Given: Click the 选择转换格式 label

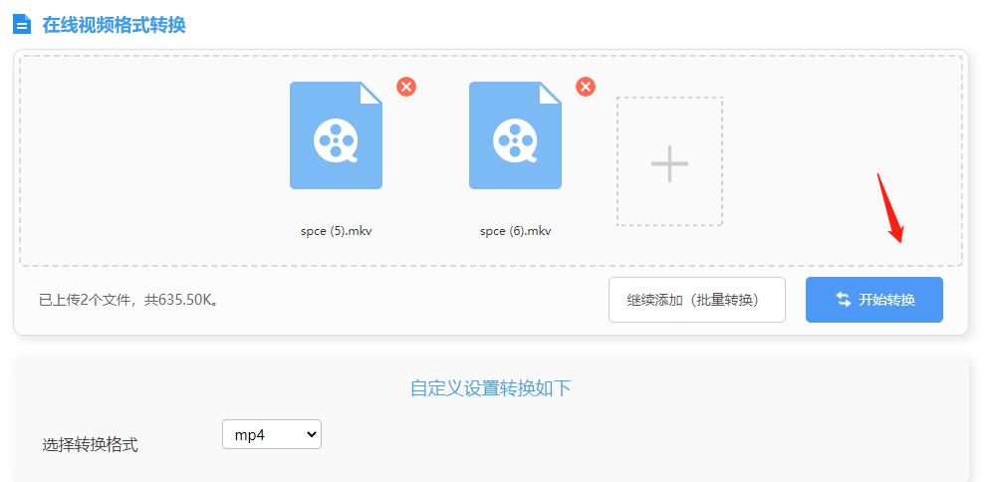Looking at the screenshot, I should tap(90, 444).
